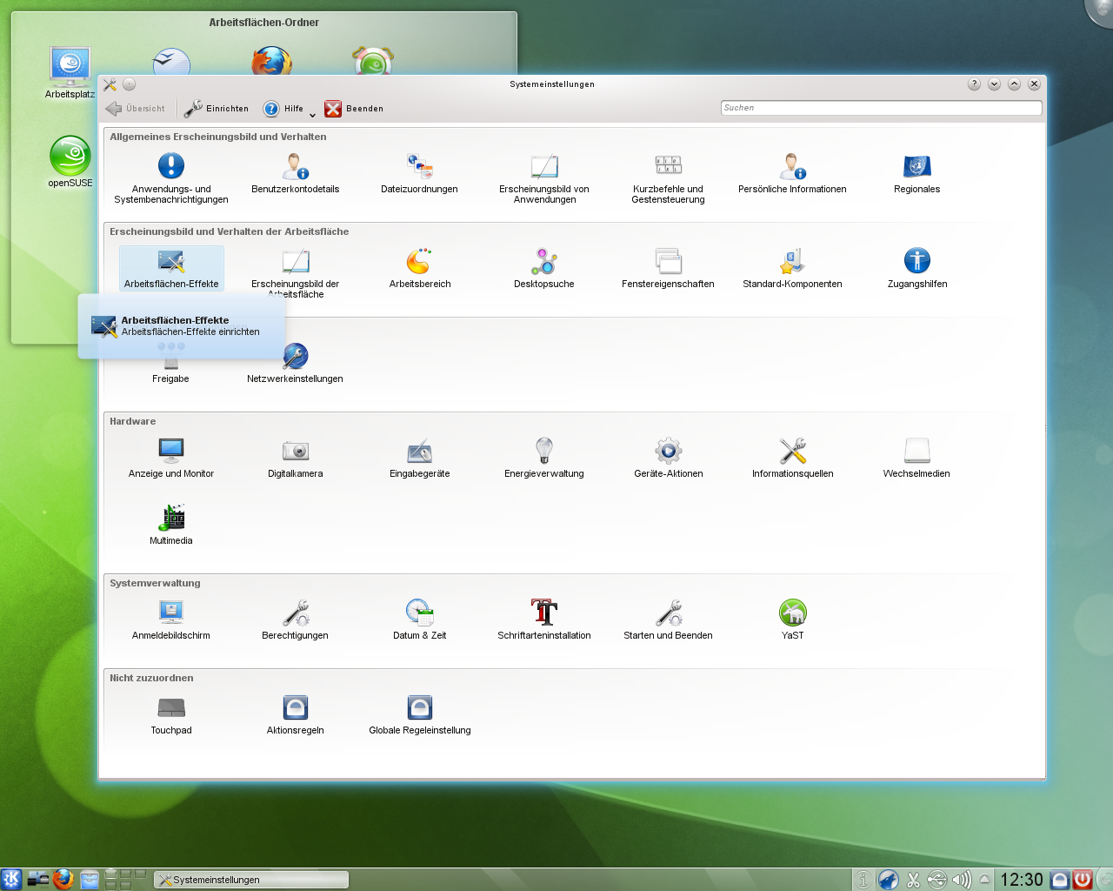Open the YaST administration tool
This screenshot has height=891, width=1113.
tap(792, 613)
